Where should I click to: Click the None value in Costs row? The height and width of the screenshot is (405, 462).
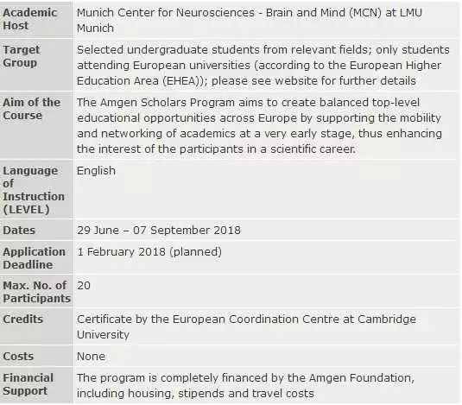[x=91, y=357]
